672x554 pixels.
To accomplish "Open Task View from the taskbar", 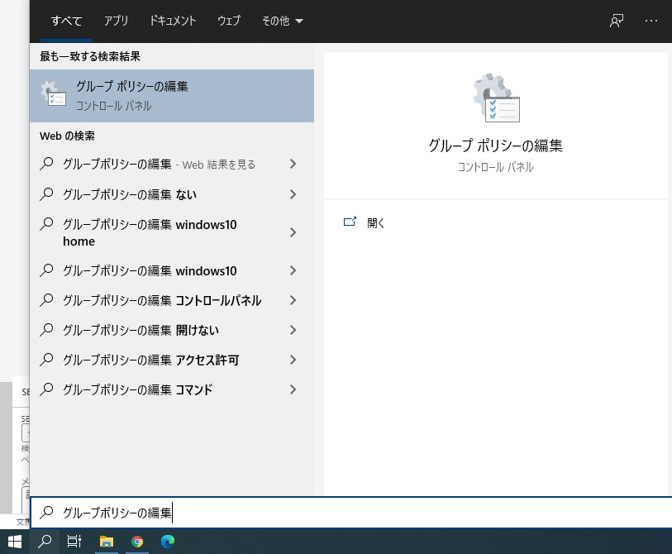I will click(74, 542).
